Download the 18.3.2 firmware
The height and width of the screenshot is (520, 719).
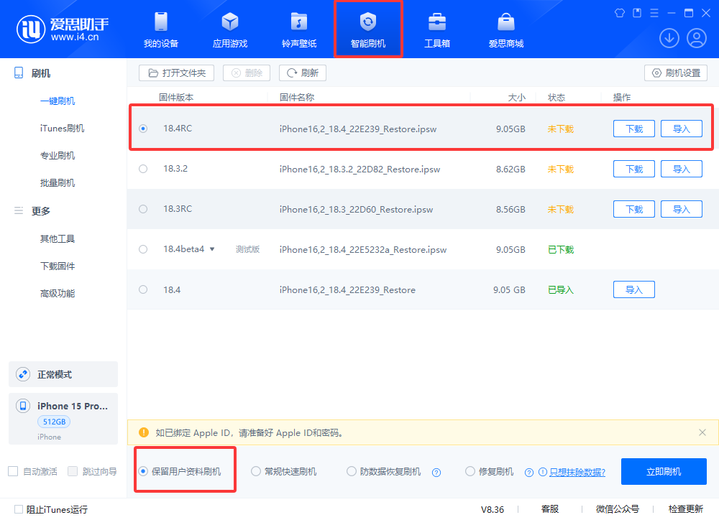(x=633, y=168)
